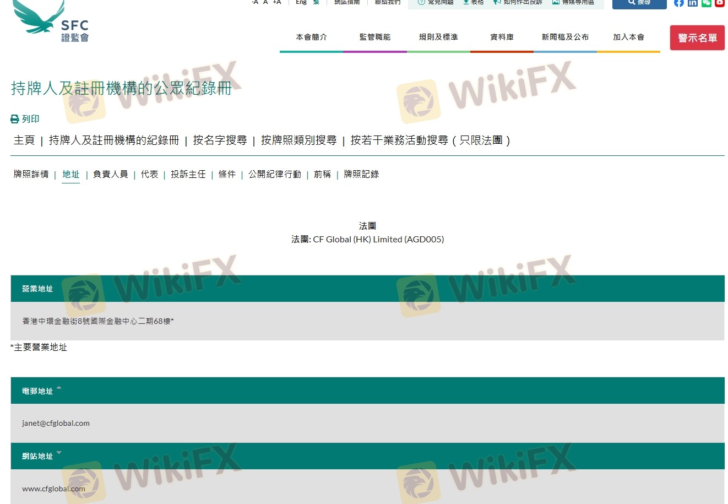Image resolution: width=728 pixels, height=504 pixels.
Task: Open the 監管職能 menu
Action: (375, 37)
